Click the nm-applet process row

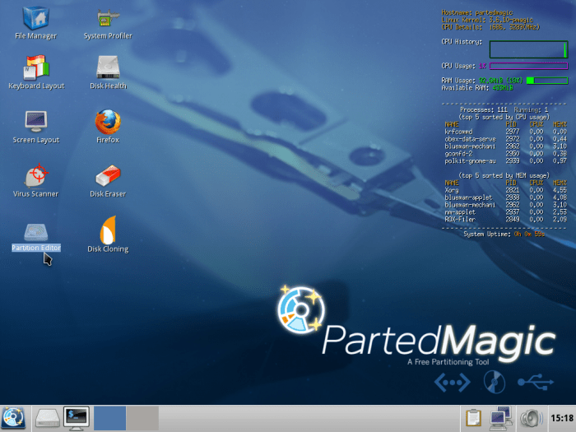tap(505, 212)
